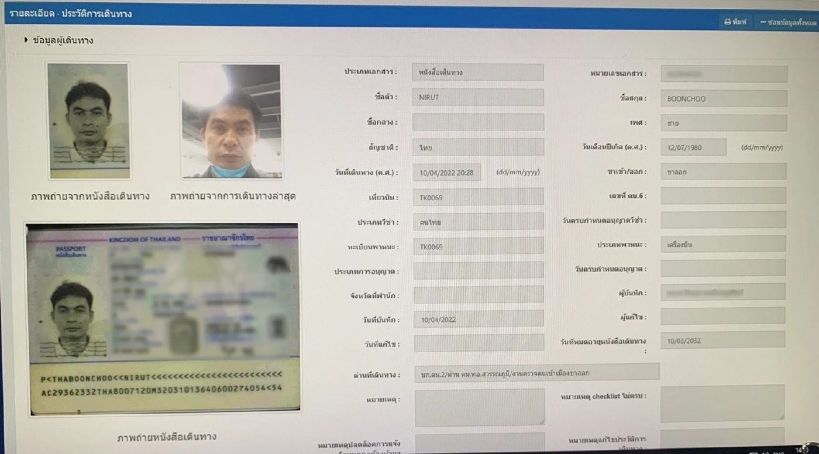The image size is (819, 454).
Task: Open the passport photo thumbnail
Action: tap(88, 121)
